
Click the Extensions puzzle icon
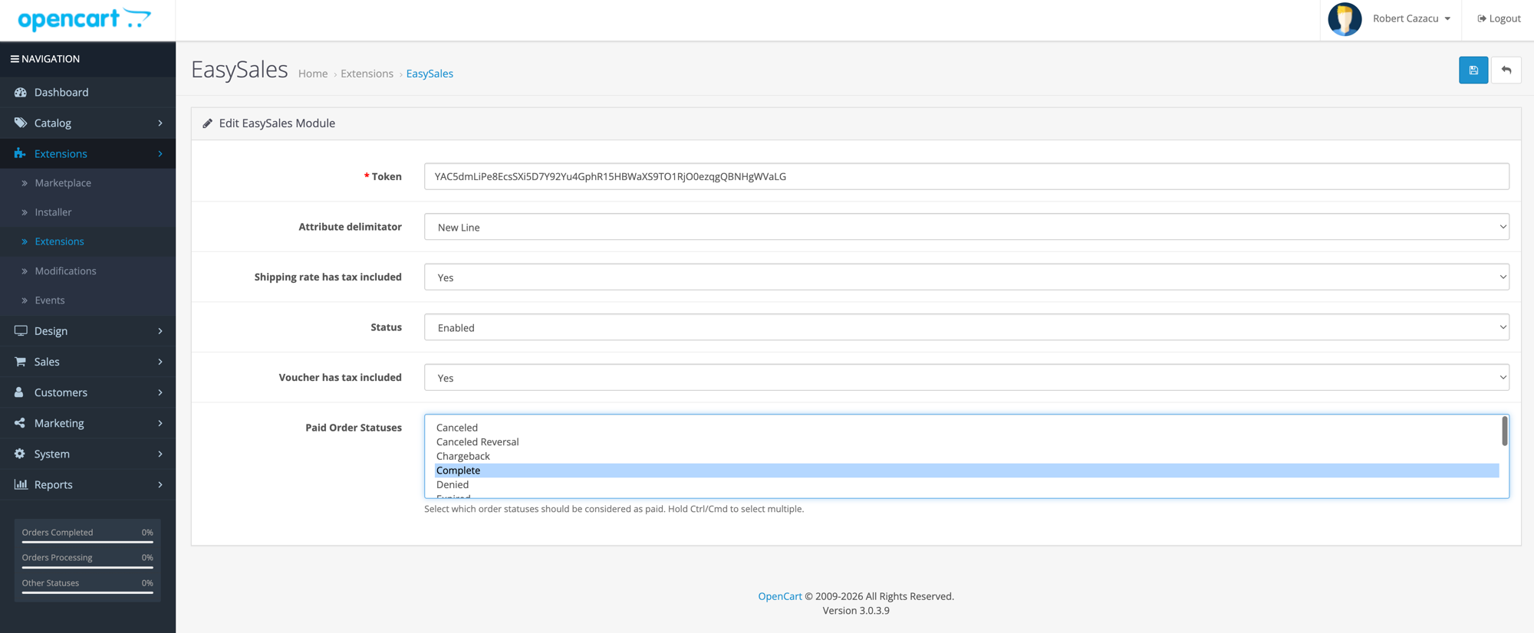point(21,153)
